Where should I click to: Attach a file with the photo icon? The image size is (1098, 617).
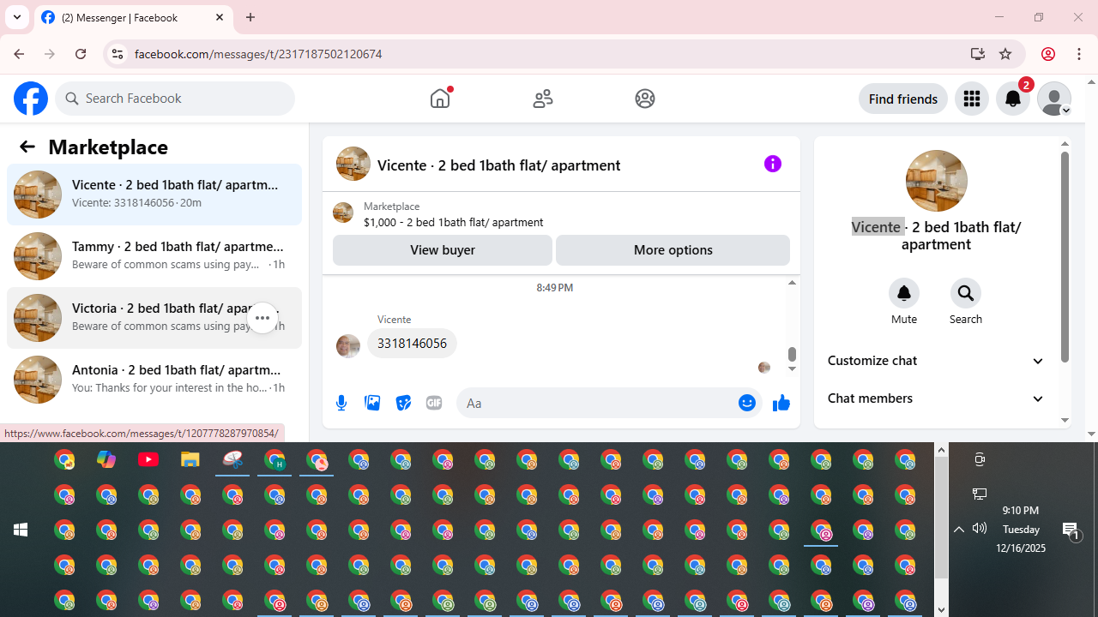(x=372, y=403)
